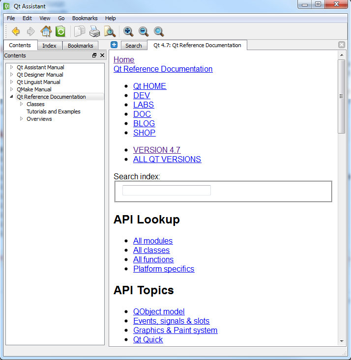Image resolution: width=351 pixels, height=360 pixels.
Task: Open the Go menu
Action: coord(61,18)
